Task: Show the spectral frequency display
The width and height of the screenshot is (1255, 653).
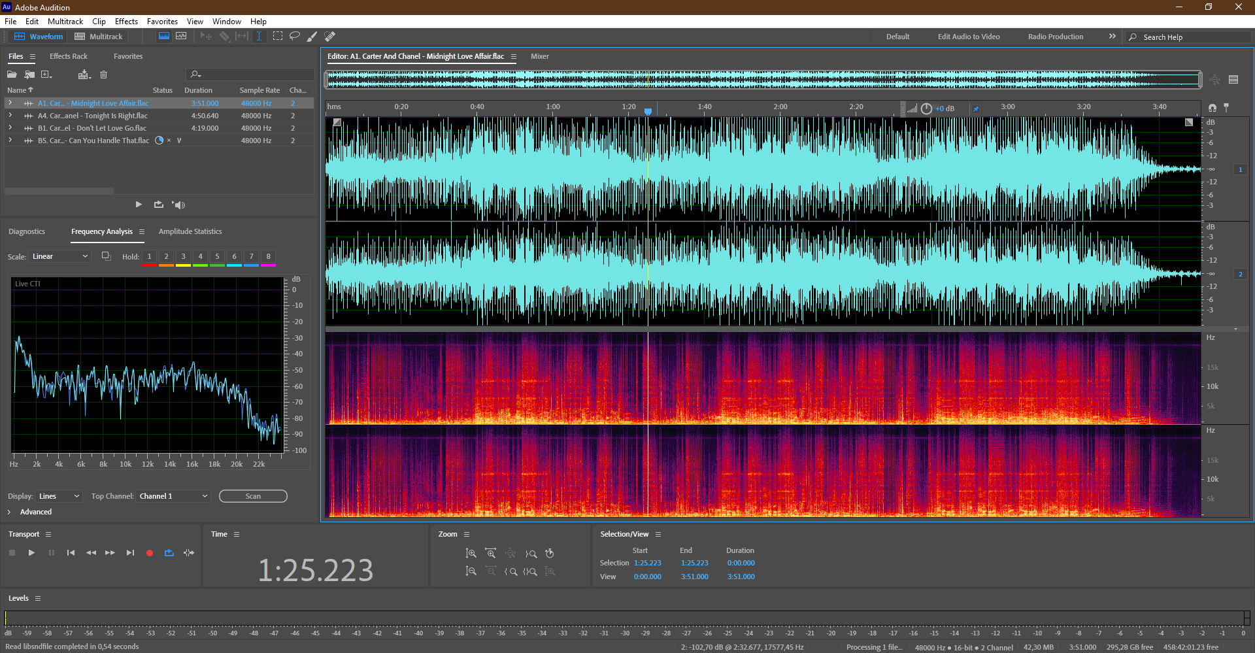Action: [x=164, y=37]
